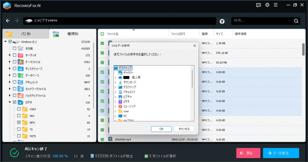This screenshot has width=308, height=162.
Task: Select the ドキュメント icon in folder dialog
Action: 120,92
